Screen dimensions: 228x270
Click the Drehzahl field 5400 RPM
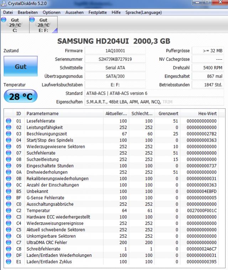pos(208,68)
